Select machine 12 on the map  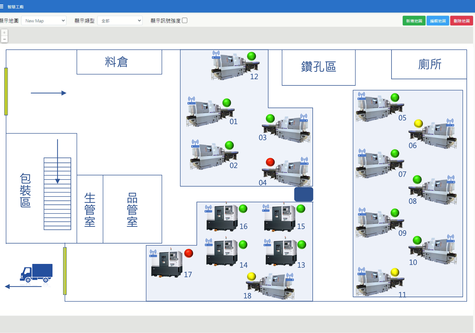(x=235, y=67)
